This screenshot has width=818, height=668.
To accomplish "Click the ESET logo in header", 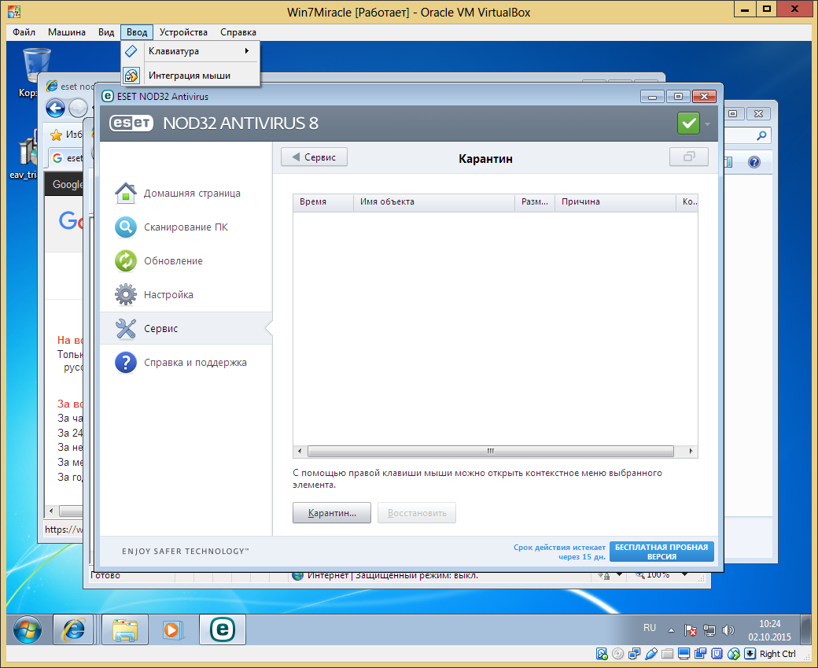I will (131, 124).
